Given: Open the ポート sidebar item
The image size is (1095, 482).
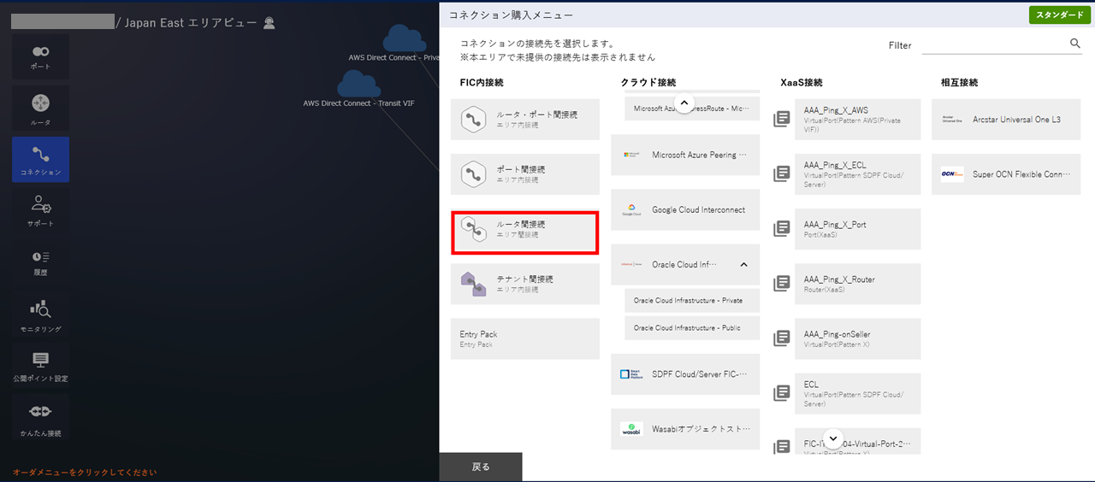Looking at the screenshot, I should pyautogui.click(x=40, y=56).
